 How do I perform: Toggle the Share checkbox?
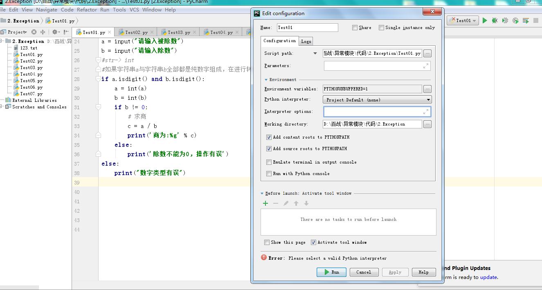(x=355, y=27)
